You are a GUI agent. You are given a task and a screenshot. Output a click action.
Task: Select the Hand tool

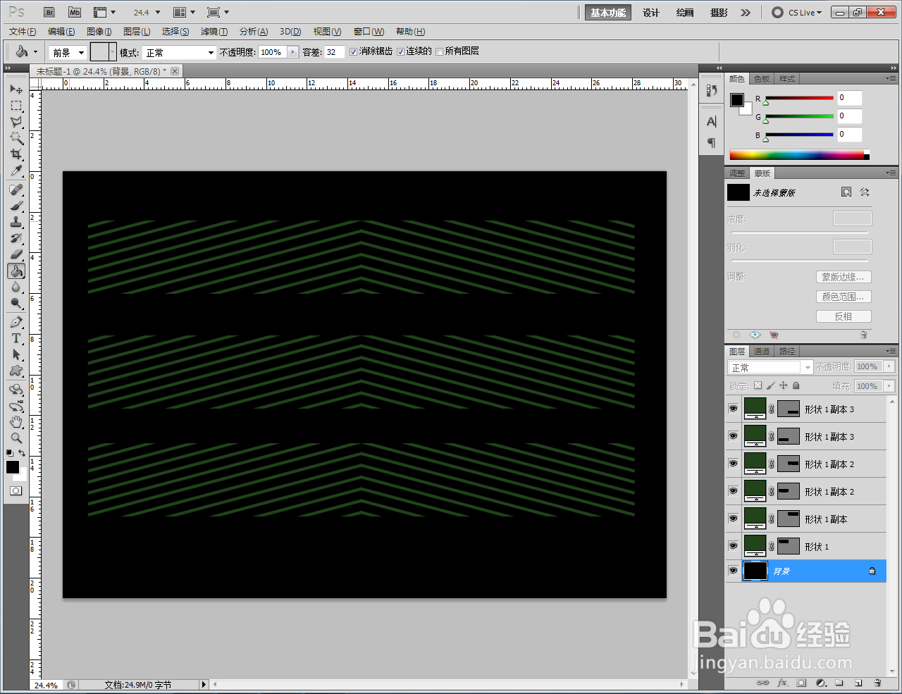[x=16, y=422]
